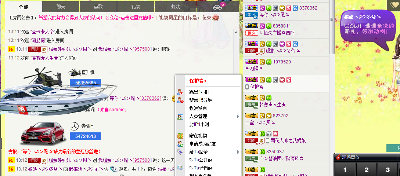Click the red 6 logo in 现场音效 header

tap(338, 157)
